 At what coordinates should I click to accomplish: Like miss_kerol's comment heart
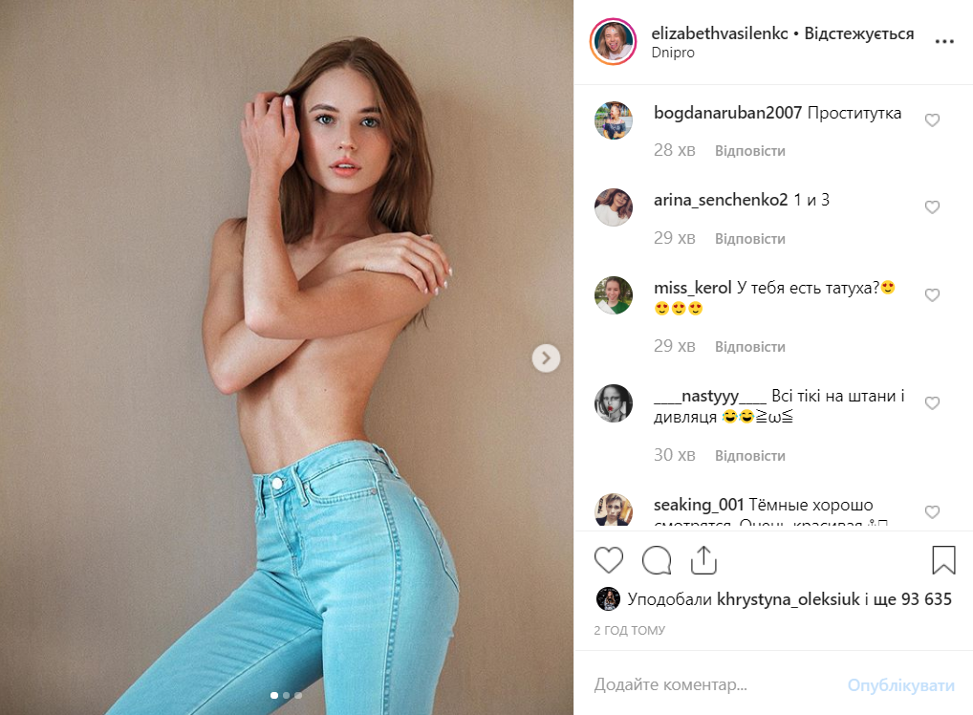pyautogui.click(x=932, y=295)
